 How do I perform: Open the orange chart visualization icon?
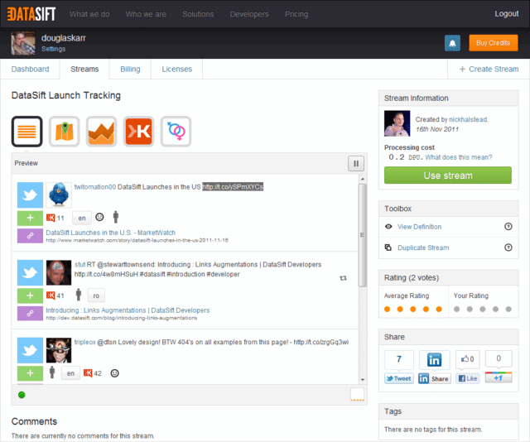click(101, 132)
